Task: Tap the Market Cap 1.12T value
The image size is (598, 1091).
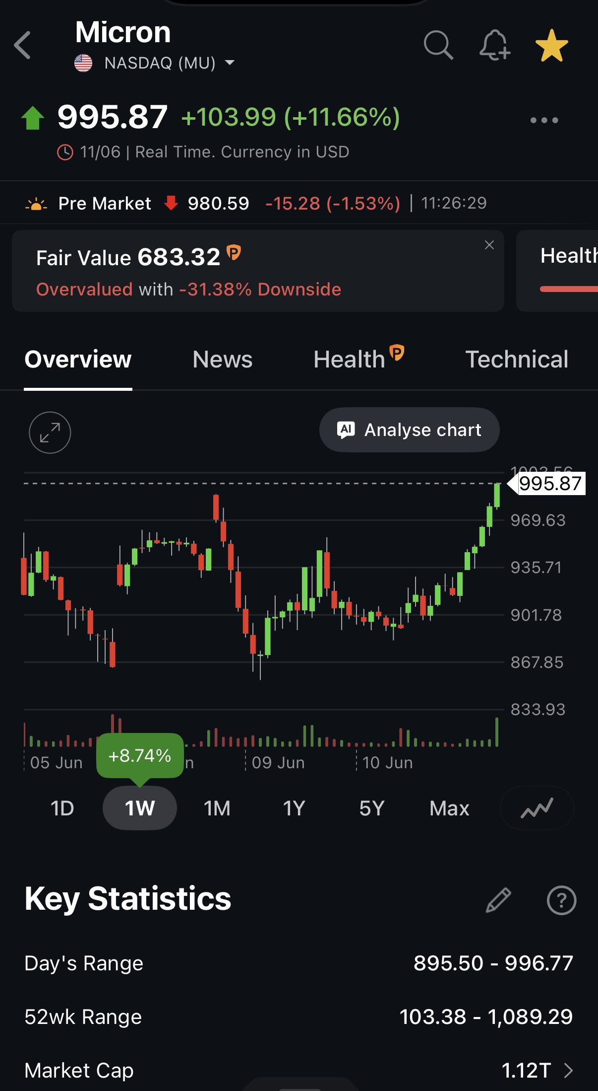Action: (526, 1071)
